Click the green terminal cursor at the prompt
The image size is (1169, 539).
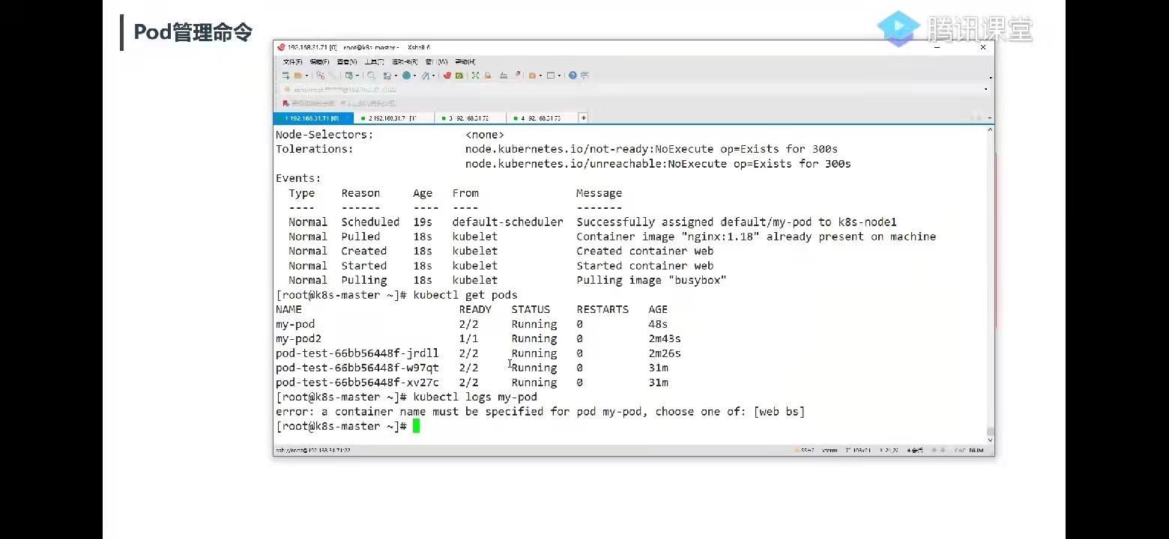pos(417,427)
